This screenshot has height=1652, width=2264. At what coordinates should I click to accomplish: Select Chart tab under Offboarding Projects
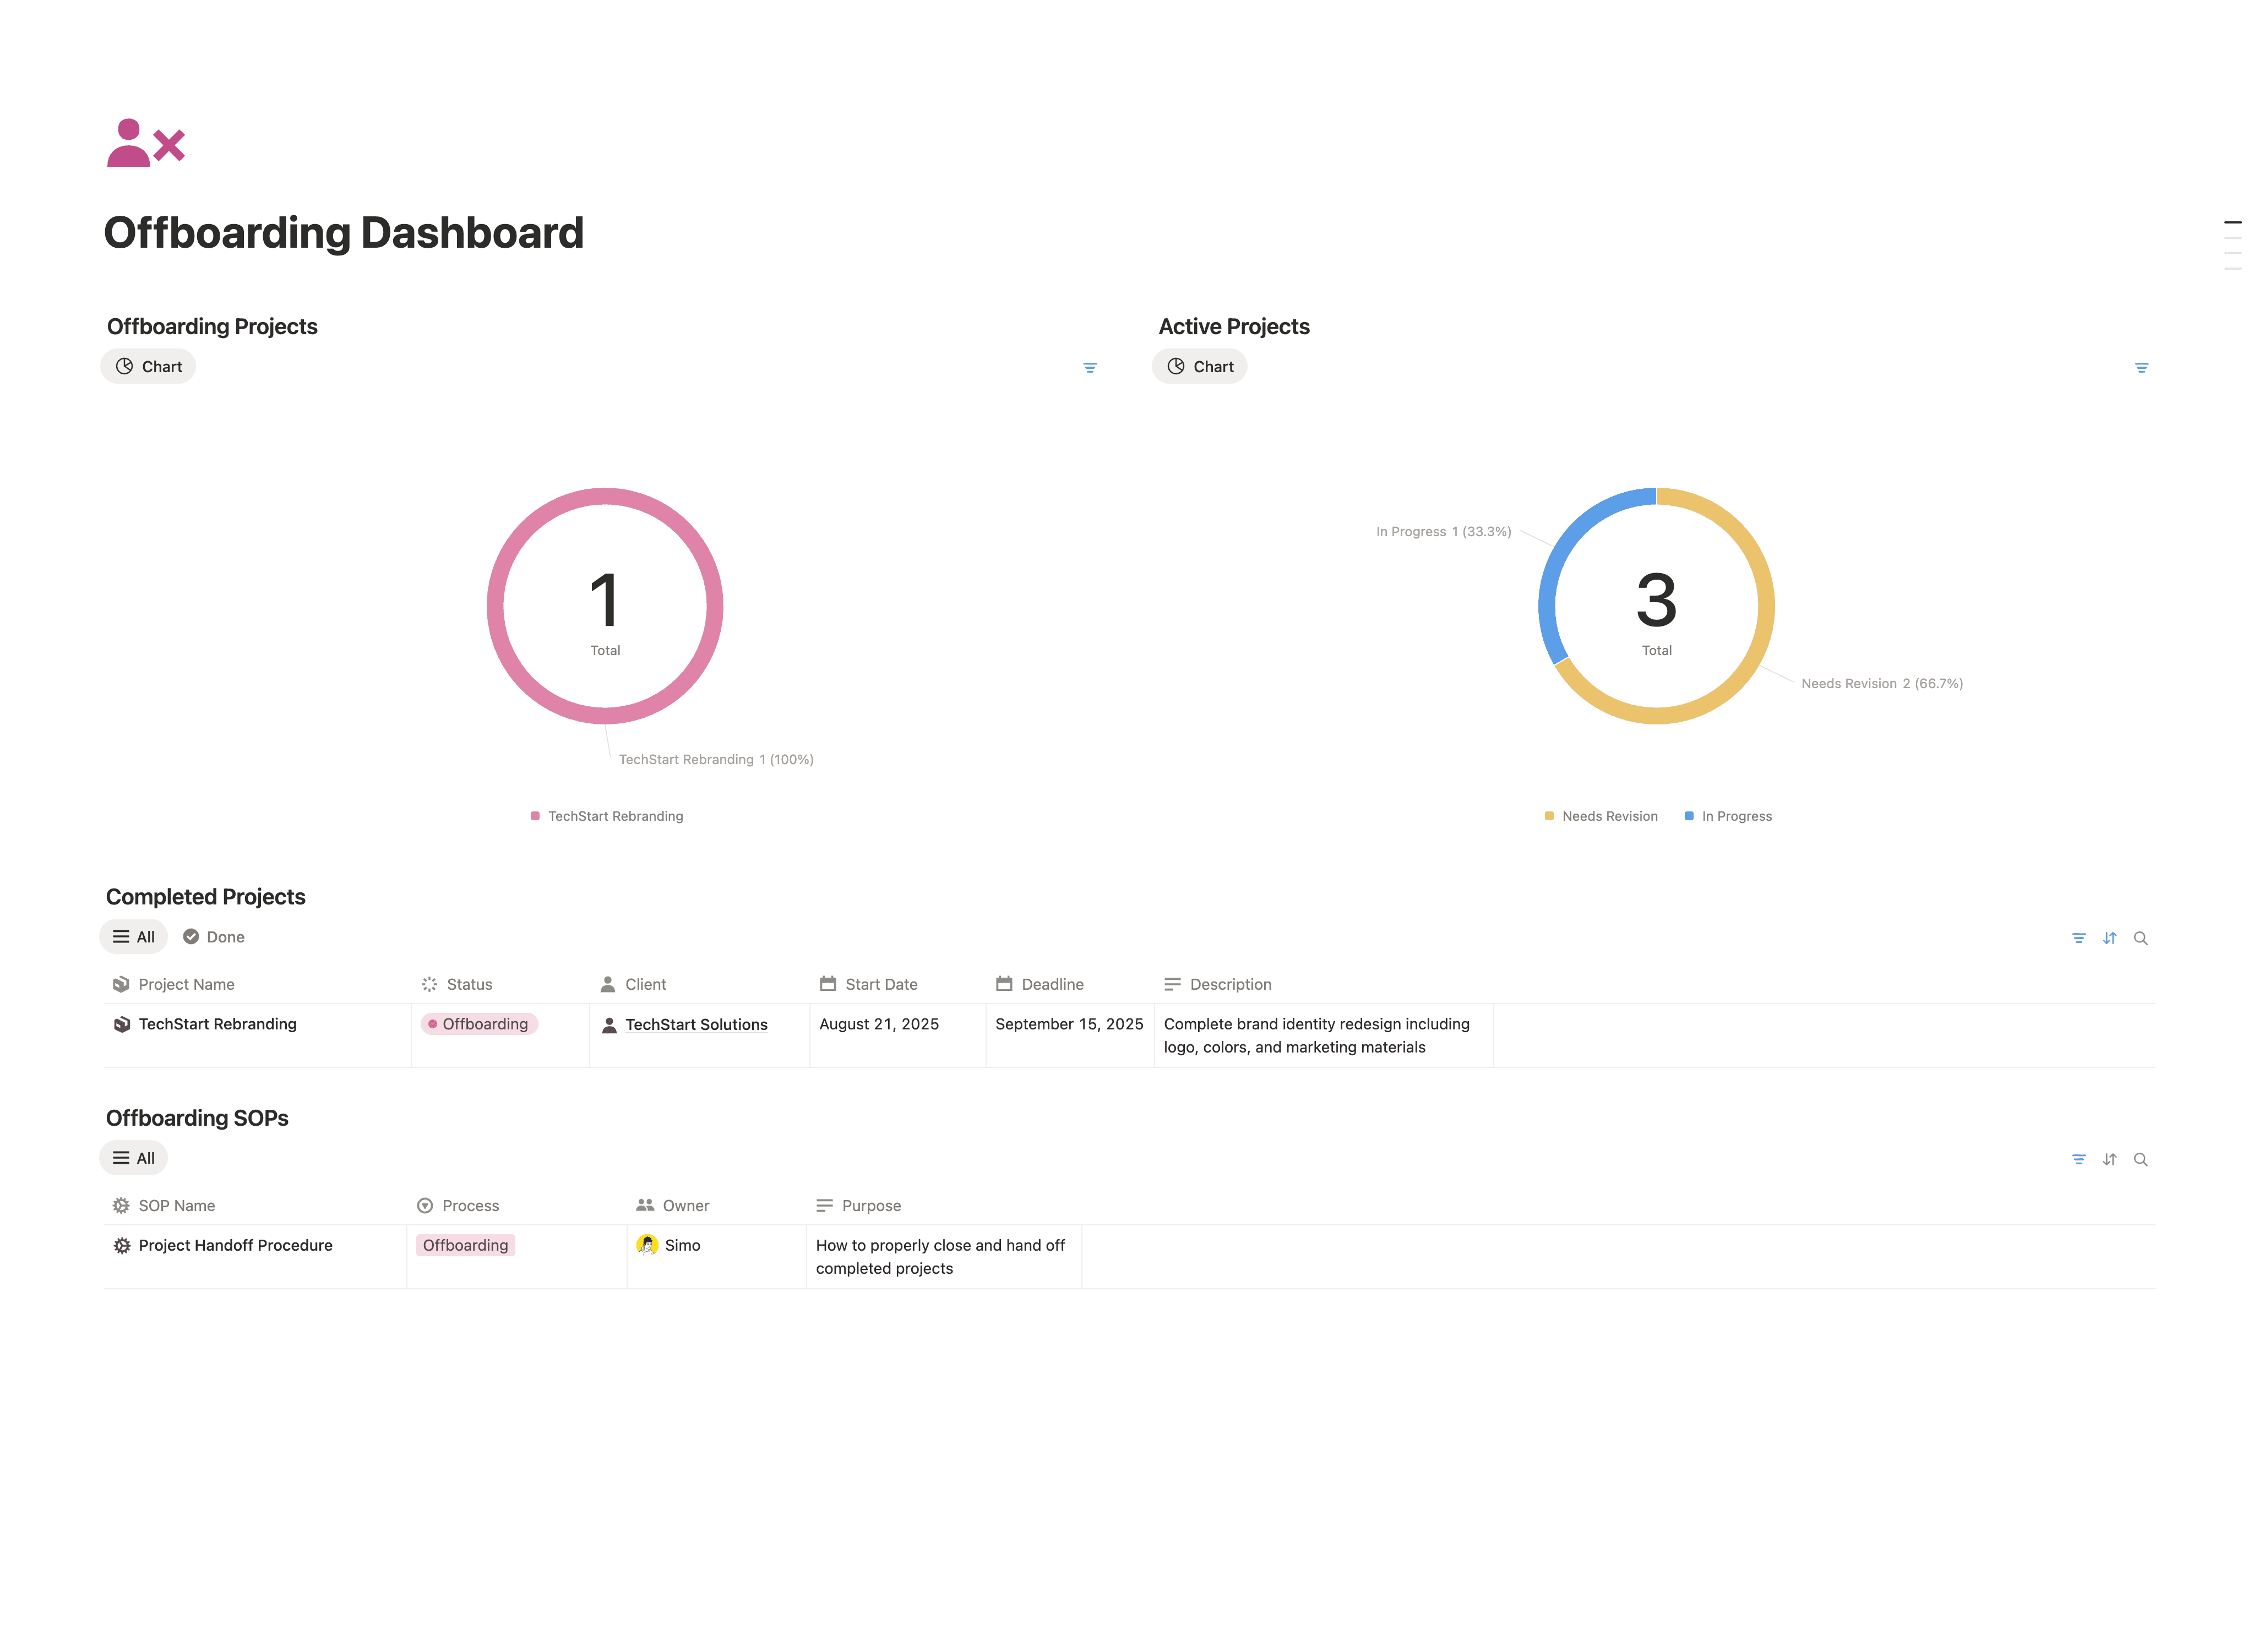coord(148,366)
